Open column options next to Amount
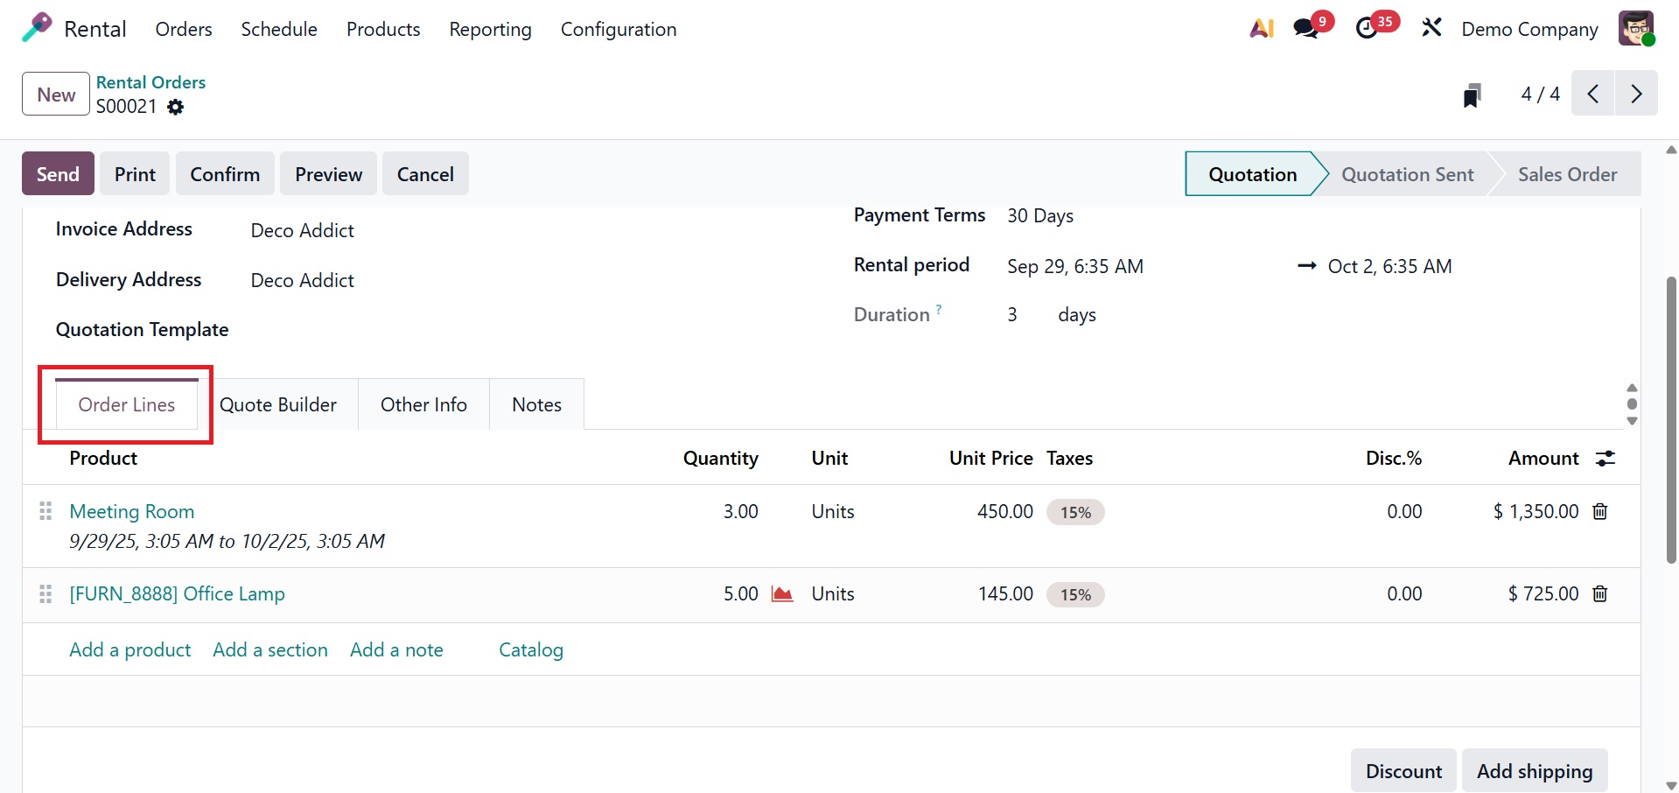This screenshot has height=793, width=1679. (1606, 459)
